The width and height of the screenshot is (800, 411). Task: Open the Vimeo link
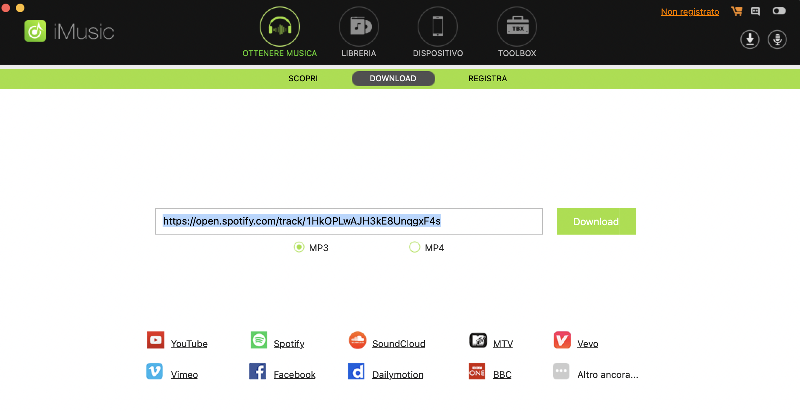tap(184, 375)
